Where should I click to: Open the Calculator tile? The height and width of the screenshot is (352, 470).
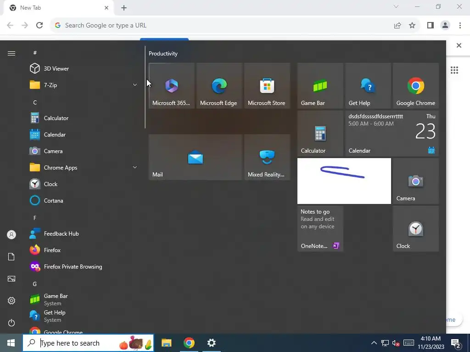(320, 133)
